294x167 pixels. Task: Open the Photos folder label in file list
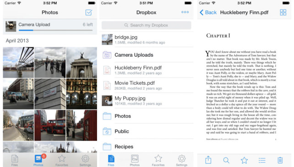click(x=123, y=116)
